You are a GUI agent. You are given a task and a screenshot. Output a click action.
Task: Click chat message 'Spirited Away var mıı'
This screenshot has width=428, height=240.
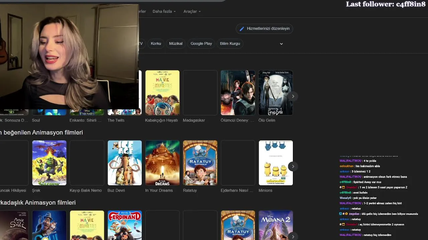(367, 182)
